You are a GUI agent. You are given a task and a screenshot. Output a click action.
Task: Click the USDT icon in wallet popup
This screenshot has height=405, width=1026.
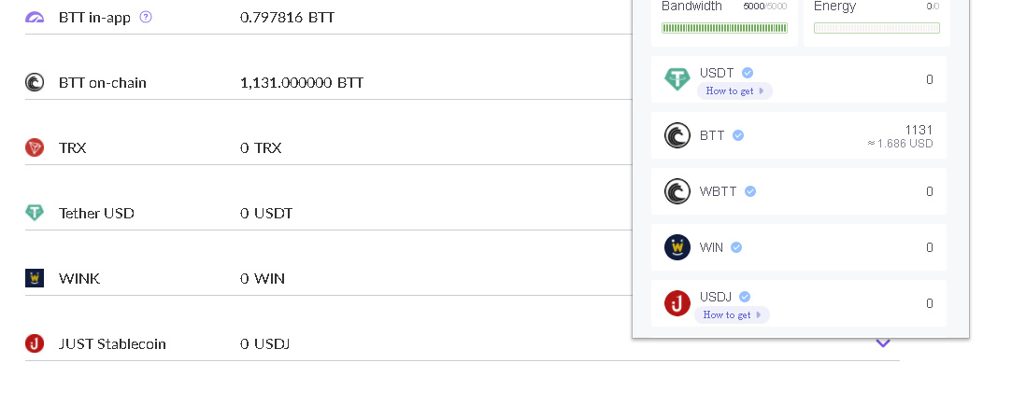click(677, 79)
